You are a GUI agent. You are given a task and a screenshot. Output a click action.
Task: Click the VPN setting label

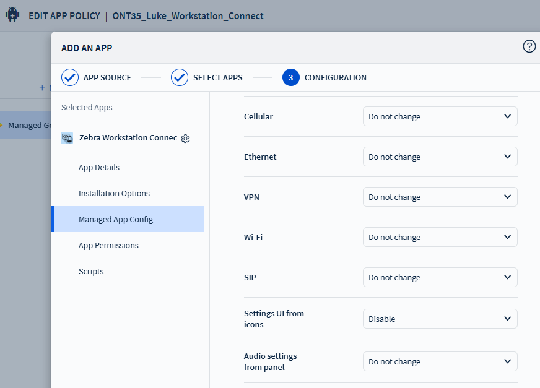[x=252, y=197]
